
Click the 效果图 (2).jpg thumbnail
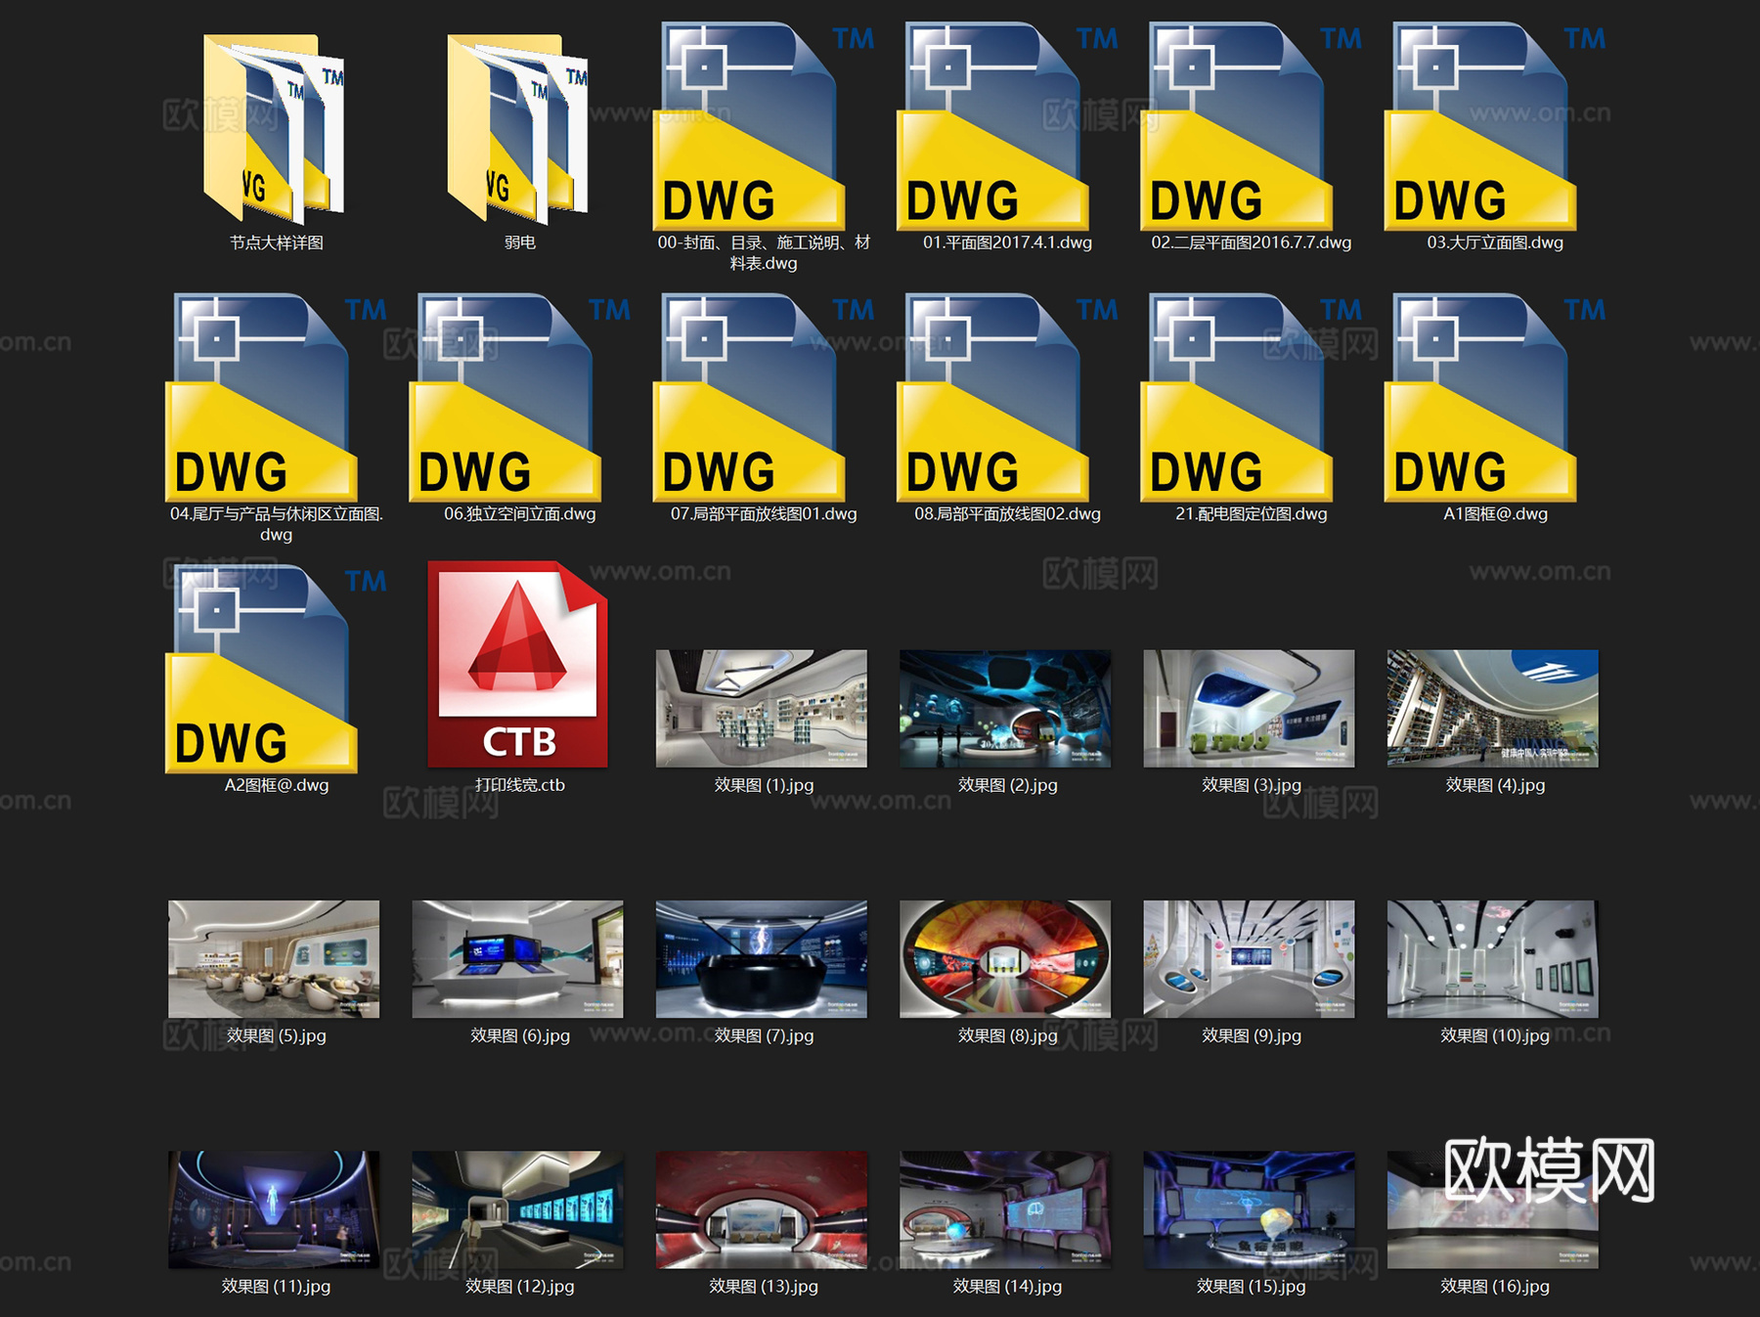point(1005,709)
